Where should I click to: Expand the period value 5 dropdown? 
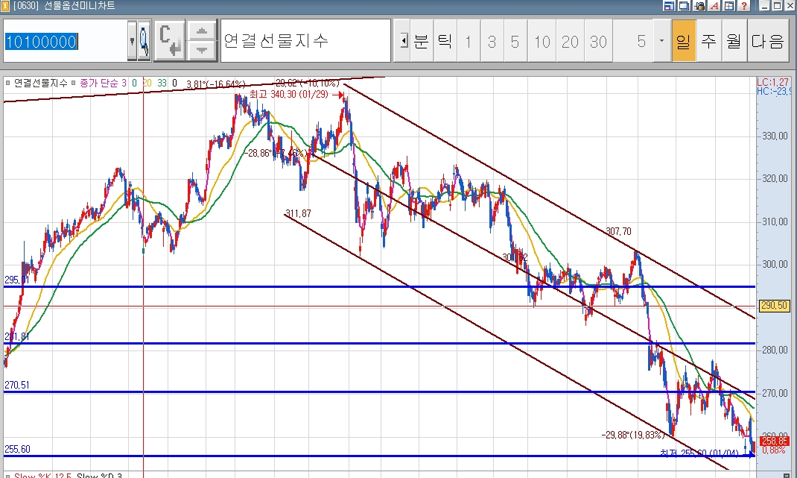pos(661,41)
